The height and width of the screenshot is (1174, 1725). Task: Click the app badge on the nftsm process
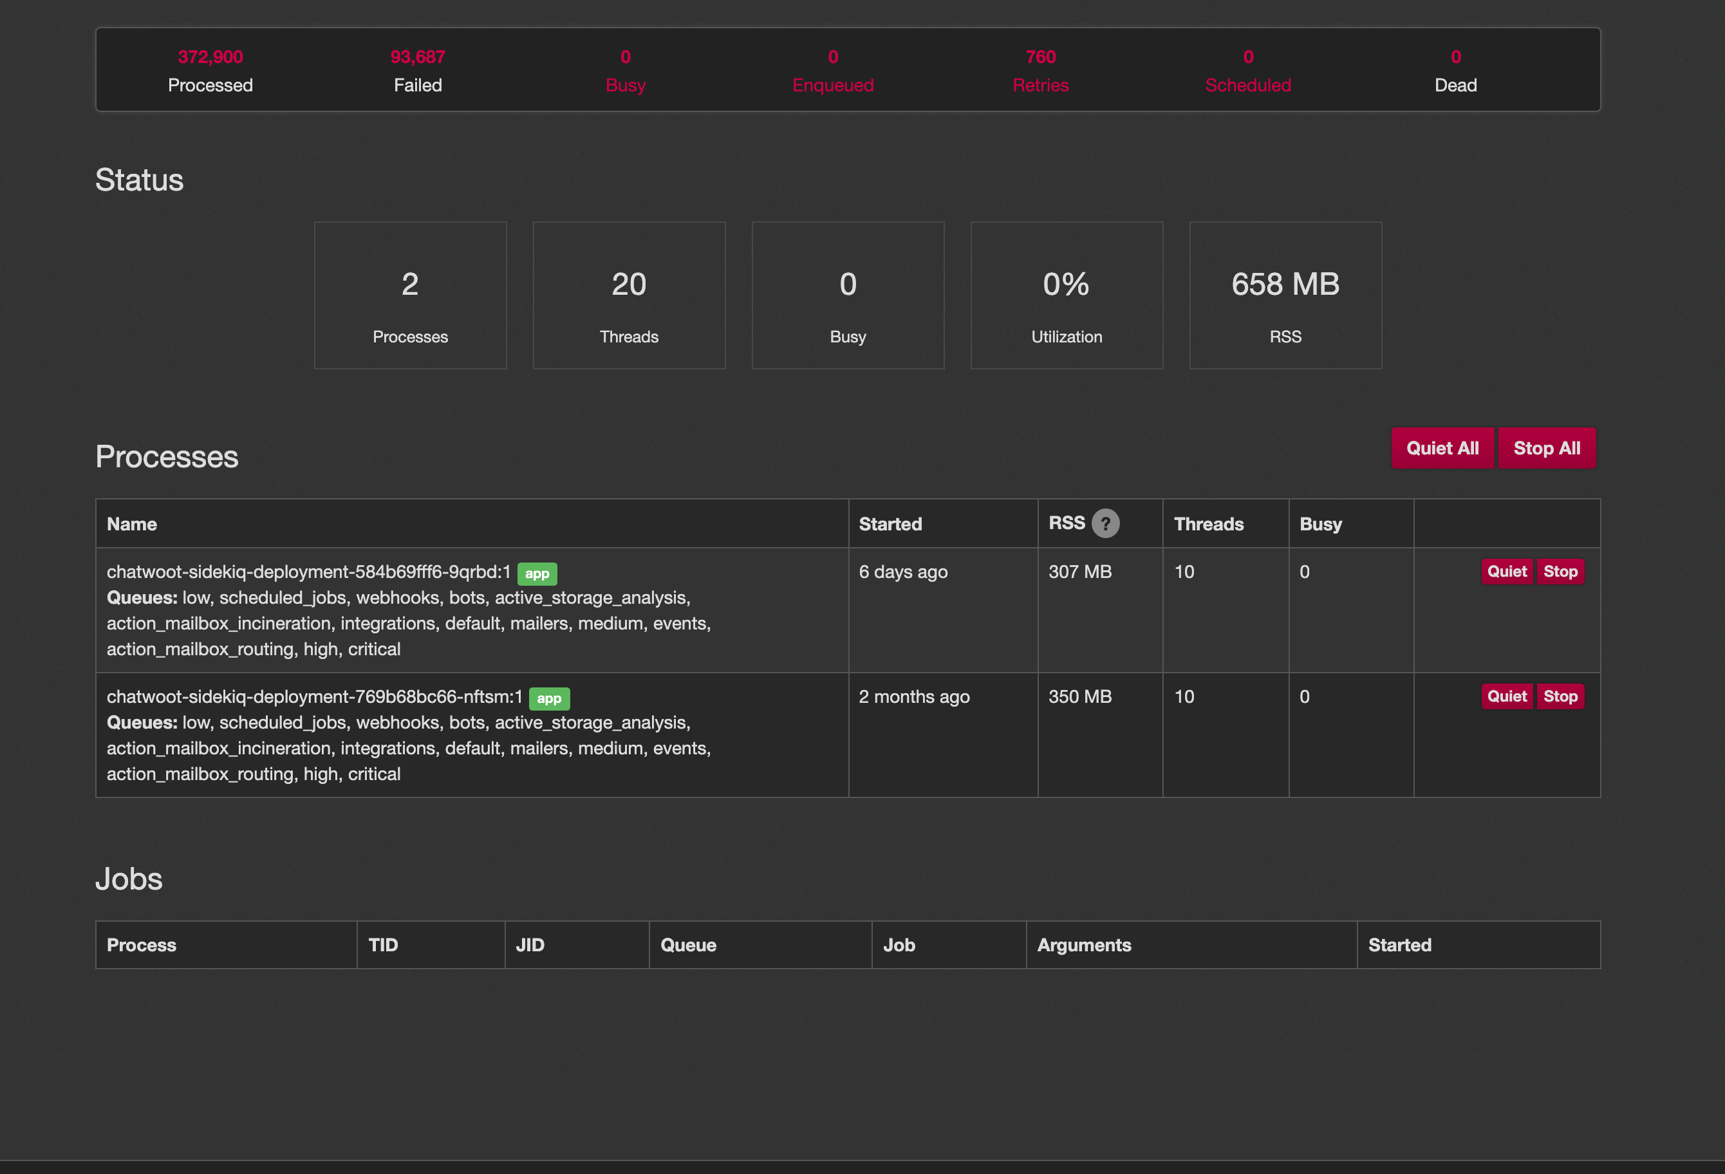[x=549, y=698]
